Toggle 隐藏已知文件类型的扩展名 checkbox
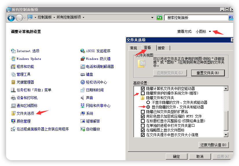The image size is (239, 166). tap(143, 112)
